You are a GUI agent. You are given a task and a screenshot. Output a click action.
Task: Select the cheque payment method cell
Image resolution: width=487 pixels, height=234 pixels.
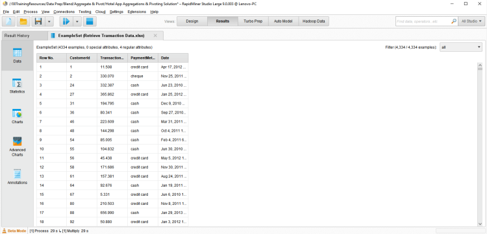click(143, 76)
